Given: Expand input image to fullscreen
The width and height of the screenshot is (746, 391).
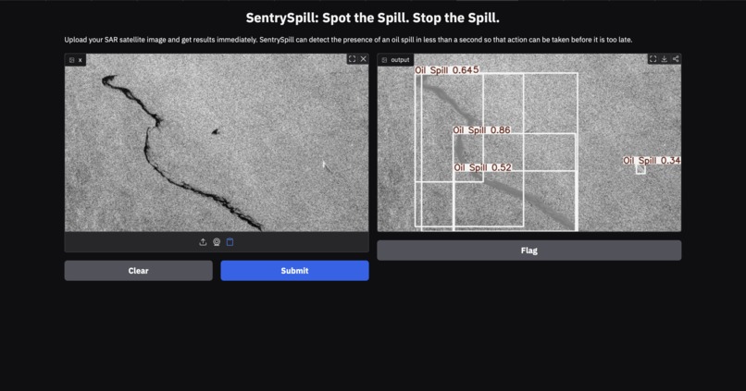Looking at the screenshot, I should (352, 59).
